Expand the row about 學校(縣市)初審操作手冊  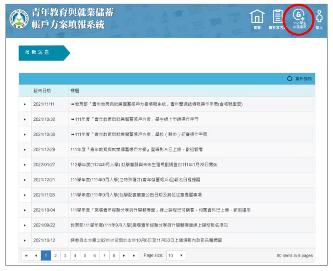[x=25, y=134]
